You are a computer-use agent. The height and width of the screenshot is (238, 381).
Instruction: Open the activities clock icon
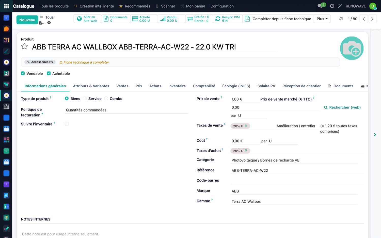coord(332,6)
